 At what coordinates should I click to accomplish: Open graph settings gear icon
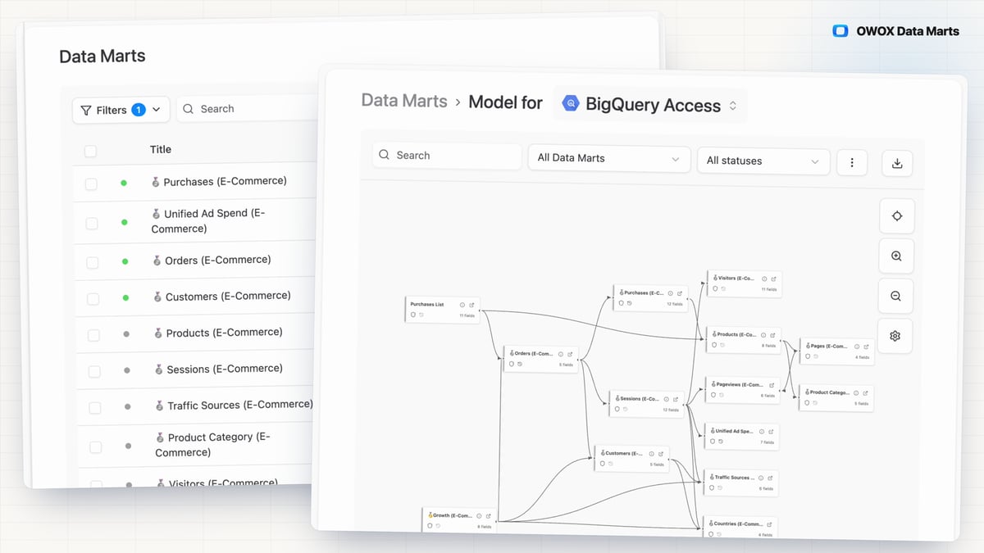click(895, 336)
